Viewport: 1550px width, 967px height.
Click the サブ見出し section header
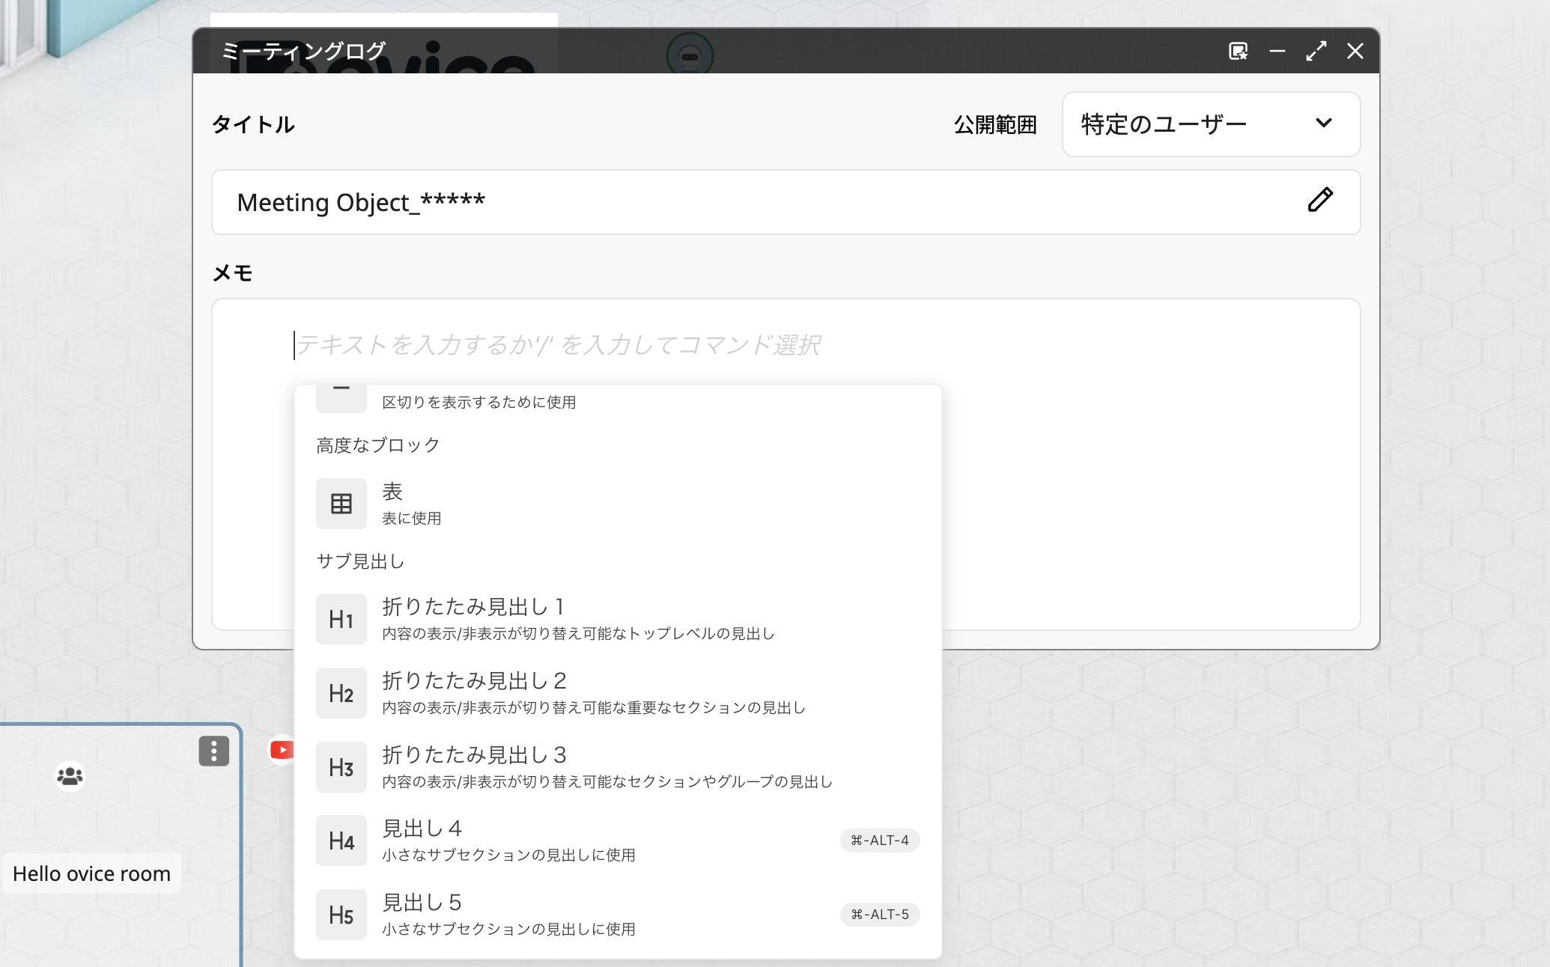(x=360, y=561)
